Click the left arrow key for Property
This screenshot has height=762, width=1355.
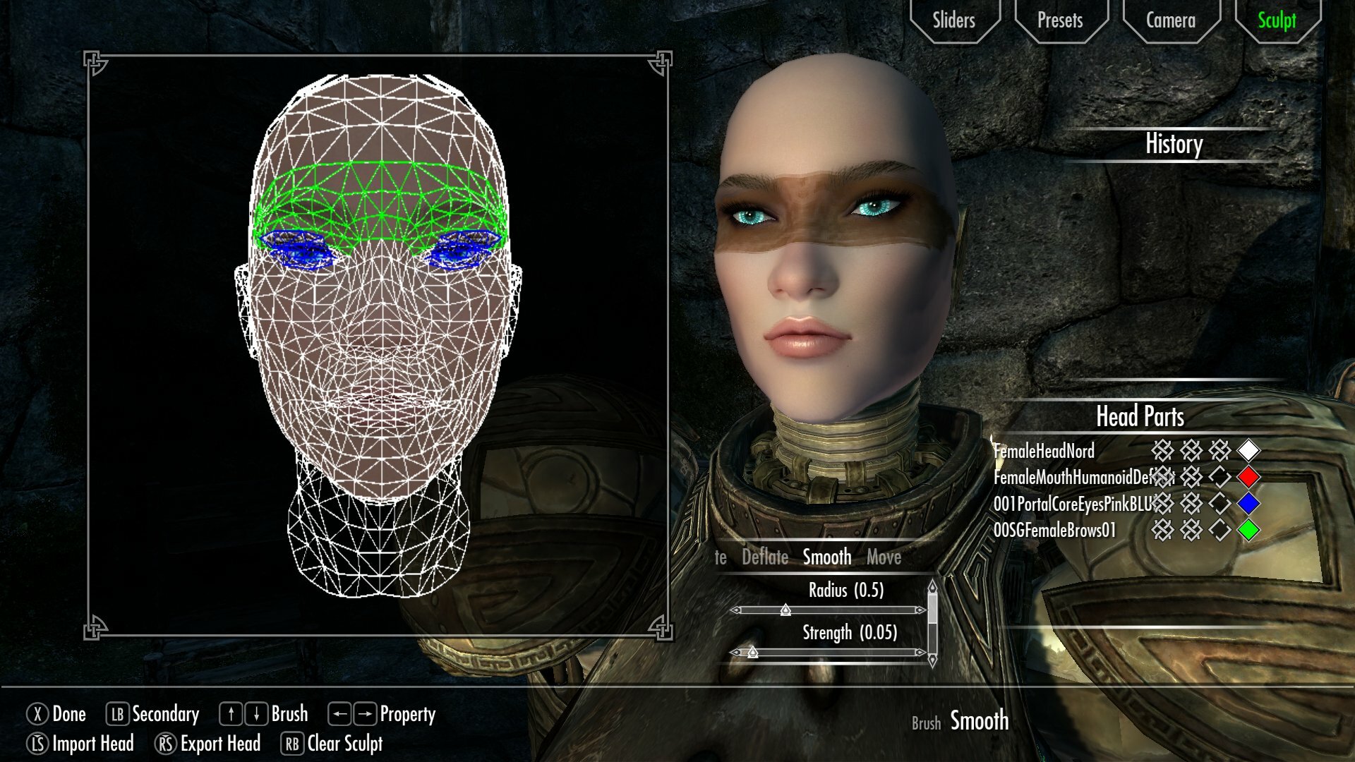point(339,714)
